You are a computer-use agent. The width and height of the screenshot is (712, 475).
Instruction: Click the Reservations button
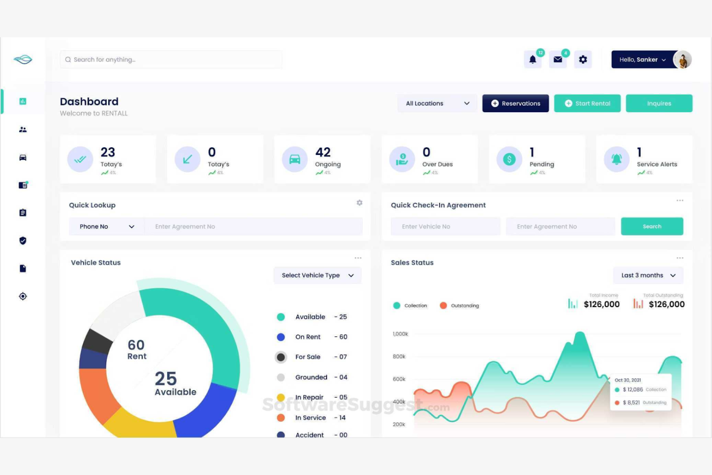coord(515,103)
